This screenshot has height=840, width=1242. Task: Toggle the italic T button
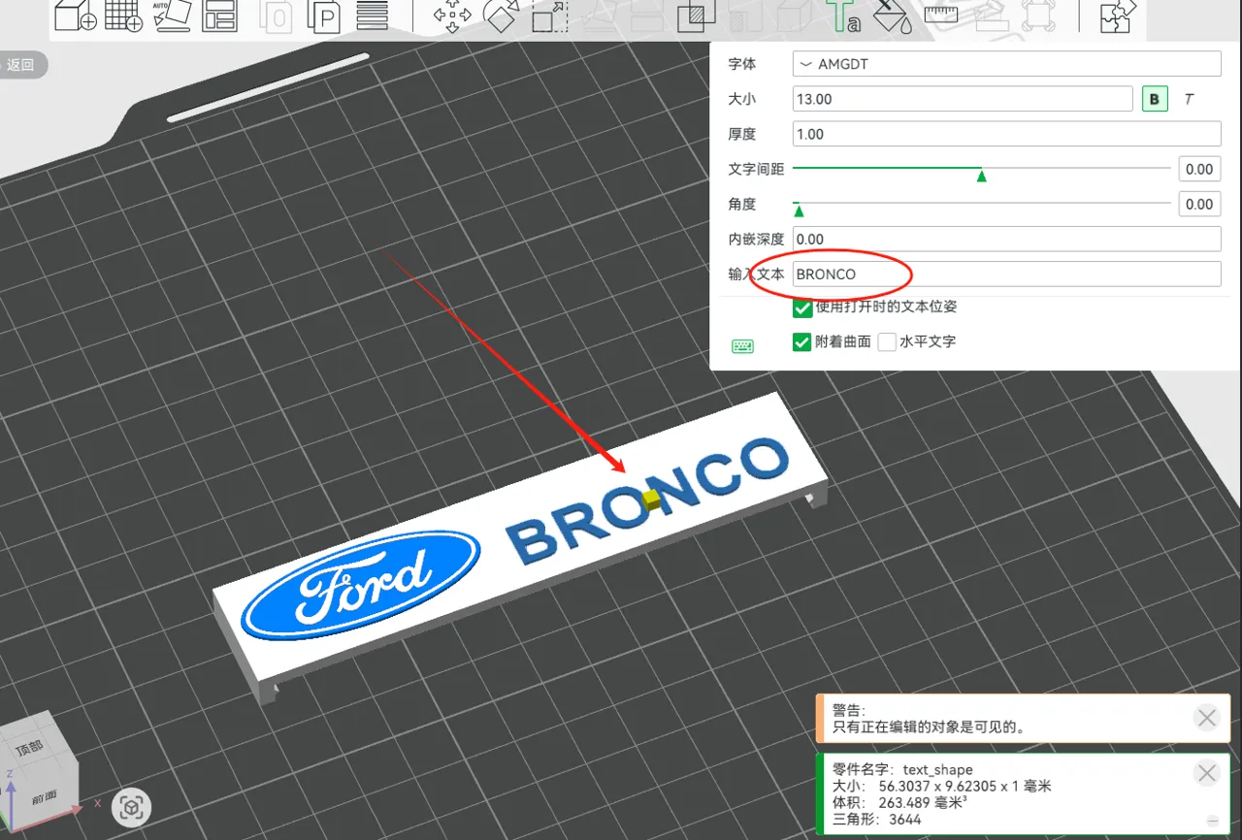(1189, 99)
